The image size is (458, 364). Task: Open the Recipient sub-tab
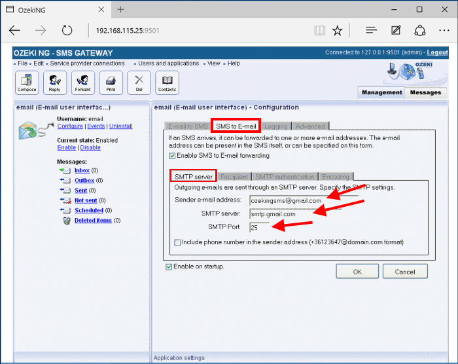point(234,177)
